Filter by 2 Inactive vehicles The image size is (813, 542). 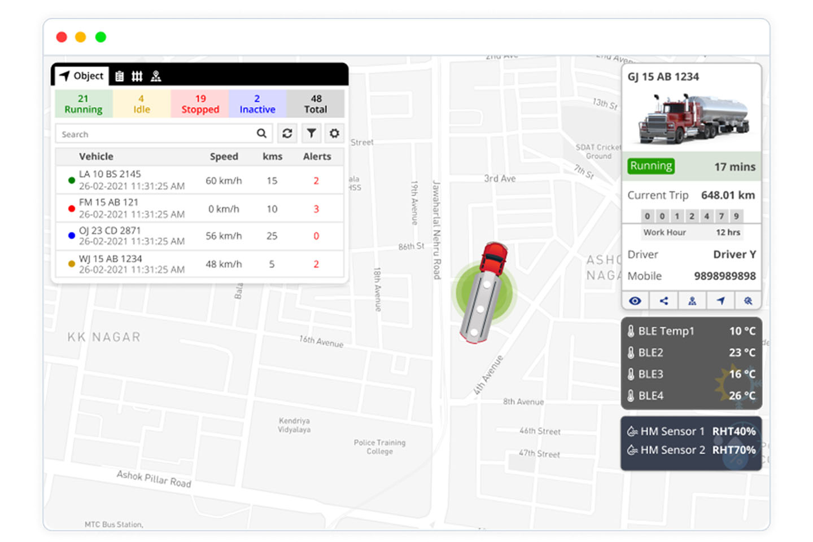click(x=257, y=104)
